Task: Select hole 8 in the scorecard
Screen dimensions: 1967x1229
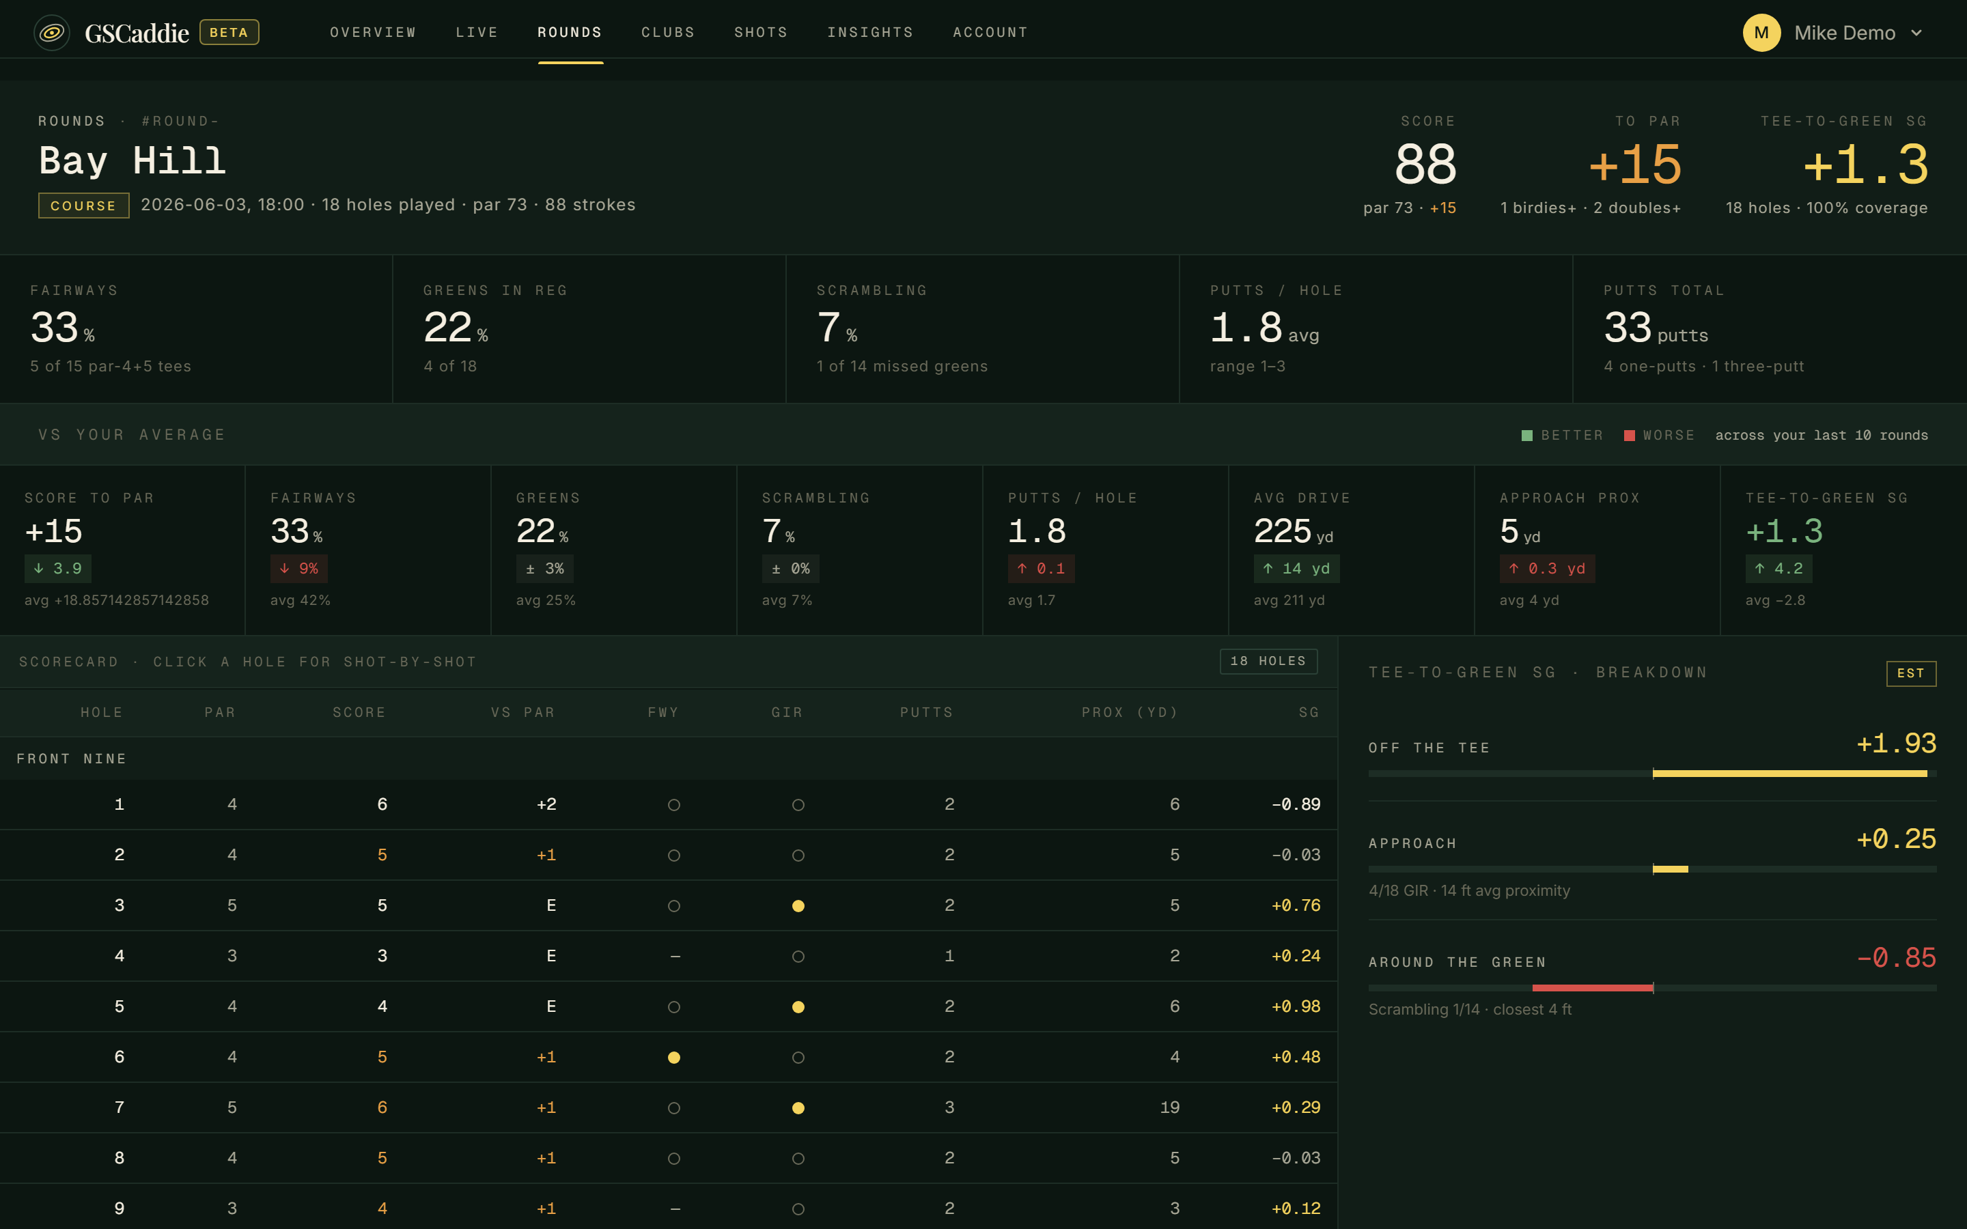Action: coord(668,1158)
